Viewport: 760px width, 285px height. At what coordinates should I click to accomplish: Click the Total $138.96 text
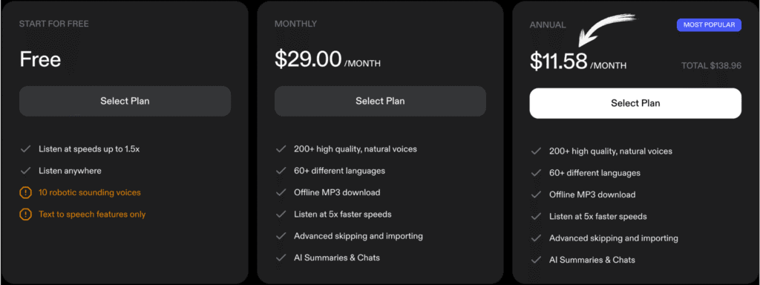[x=711, y=65]
